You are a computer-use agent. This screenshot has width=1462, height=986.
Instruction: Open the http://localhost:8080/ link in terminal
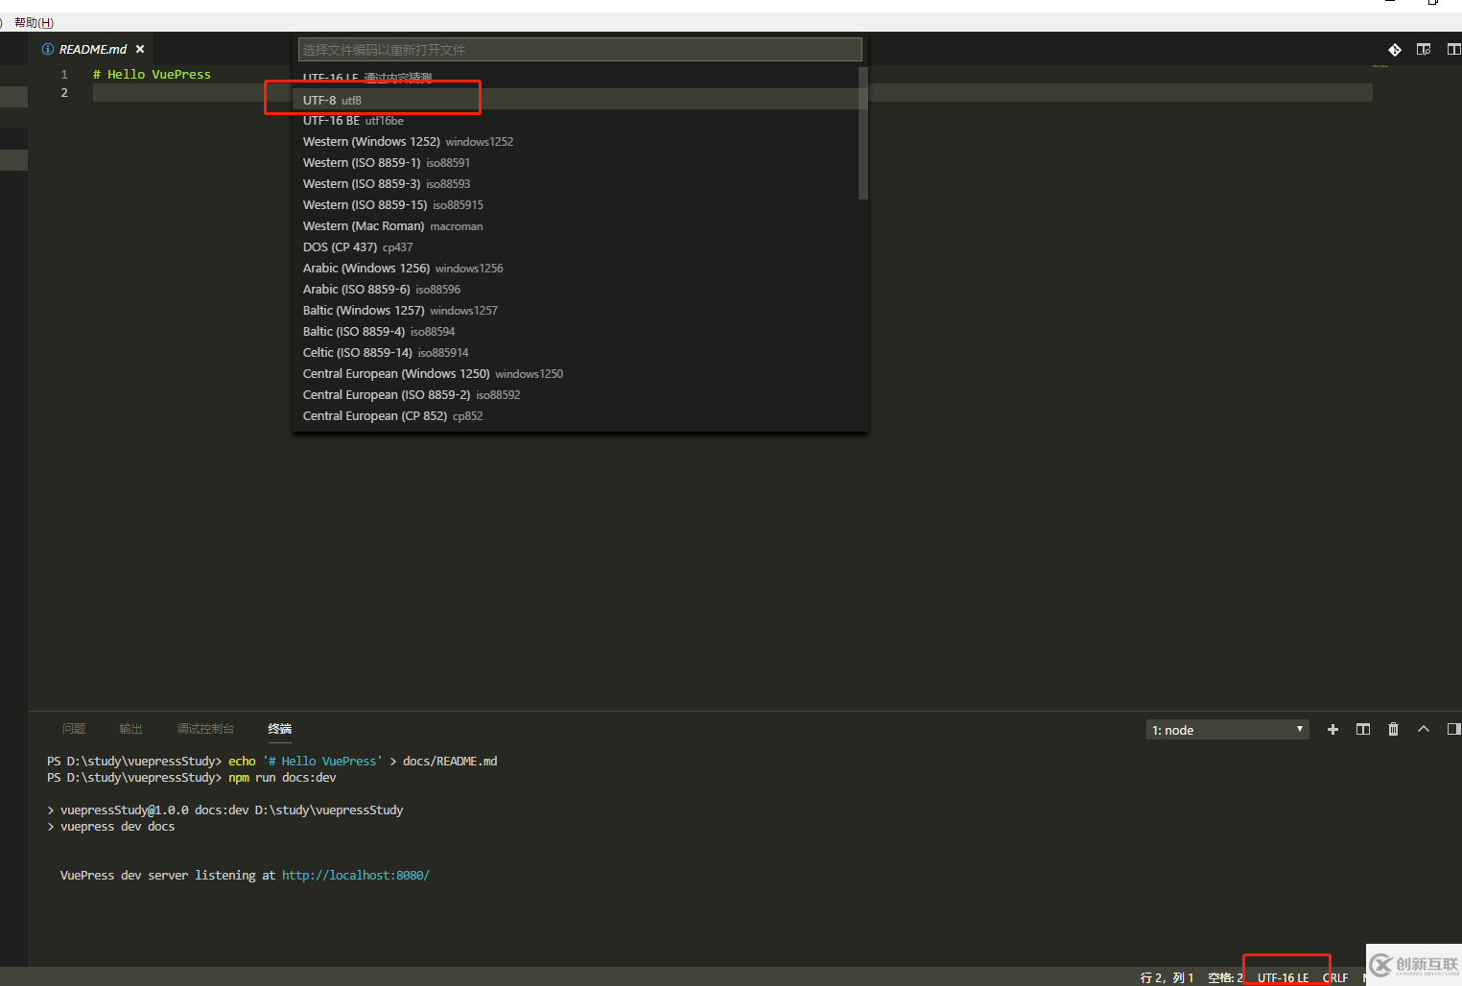[355, 875]
